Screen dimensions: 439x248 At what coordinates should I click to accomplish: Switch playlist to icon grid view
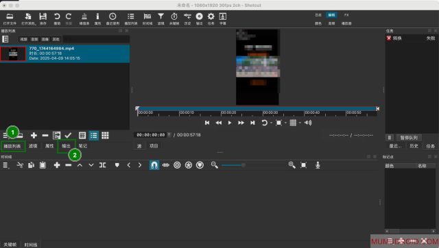click(105, 136)
